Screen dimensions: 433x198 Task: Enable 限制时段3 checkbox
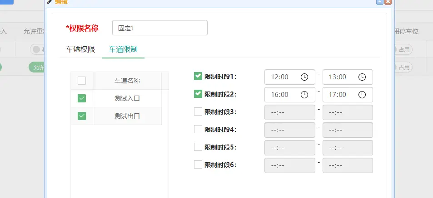point(198,111)
